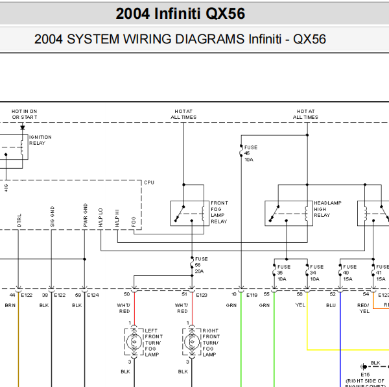The width and height of the screenshot is (389, 387).
Task: Click the "BLU" wire color label
Action: click(331, 306)
